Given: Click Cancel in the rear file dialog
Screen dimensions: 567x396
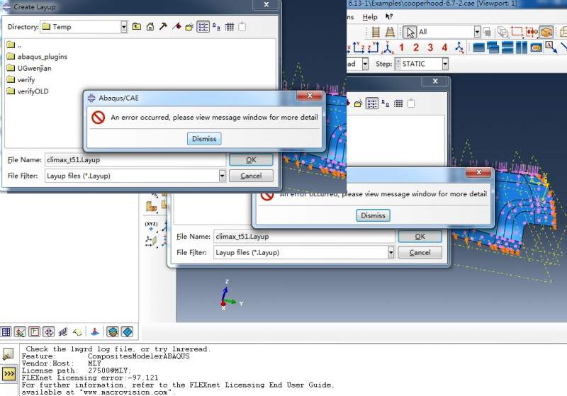Looking at the screenshot, I should tap(420, 253).
